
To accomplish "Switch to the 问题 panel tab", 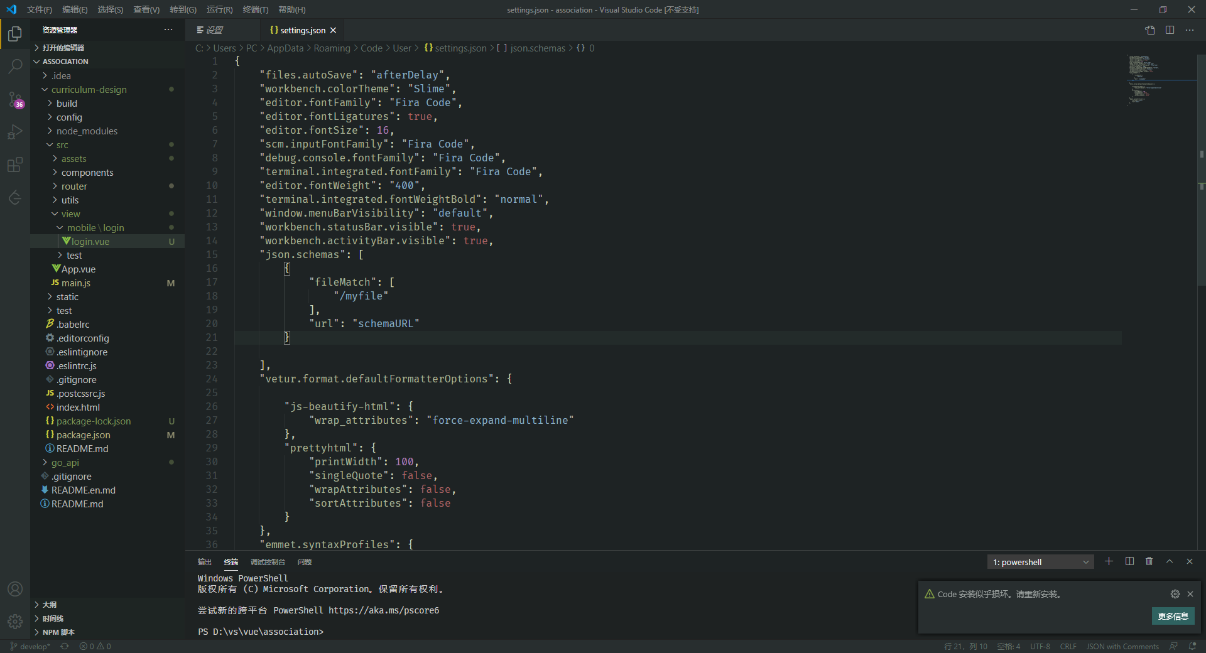I will click(305, 562).
